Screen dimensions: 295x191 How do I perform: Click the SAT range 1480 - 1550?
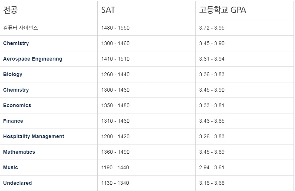[115, 28]
